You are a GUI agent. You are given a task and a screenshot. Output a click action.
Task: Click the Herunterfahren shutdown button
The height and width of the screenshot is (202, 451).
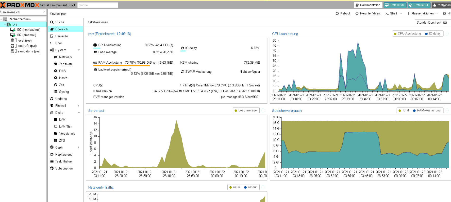pyautogui.click(x=368, y=13)
